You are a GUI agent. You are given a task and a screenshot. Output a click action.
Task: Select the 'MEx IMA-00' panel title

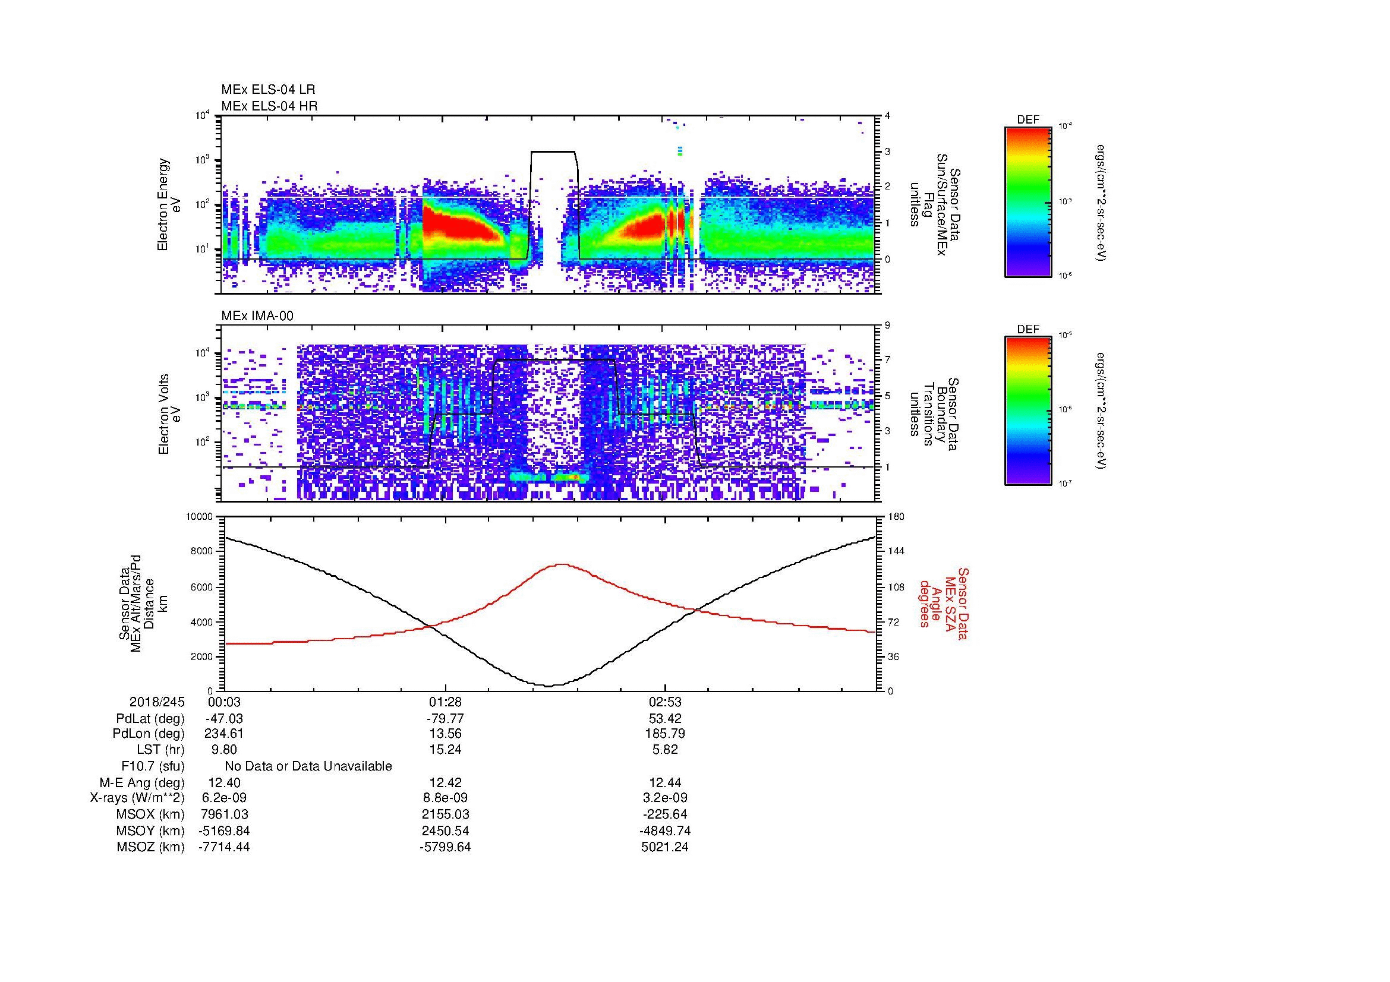click(257, 316)
